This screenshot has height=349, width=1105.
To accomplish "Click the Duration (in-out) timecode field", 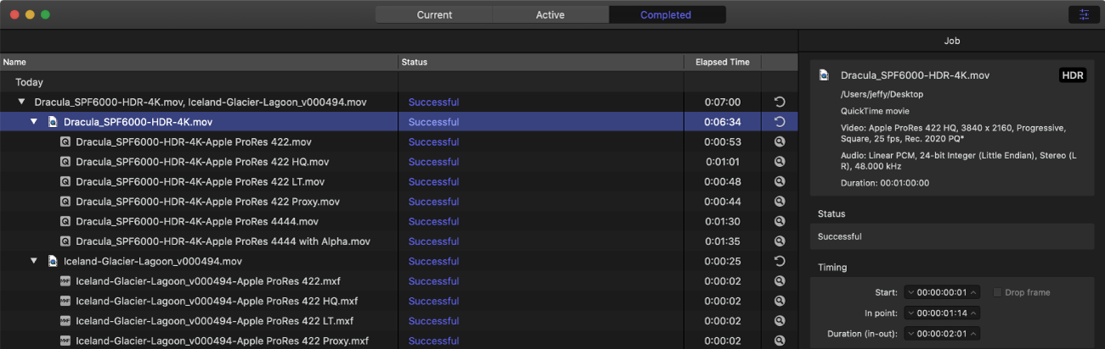I will (943, 334).
